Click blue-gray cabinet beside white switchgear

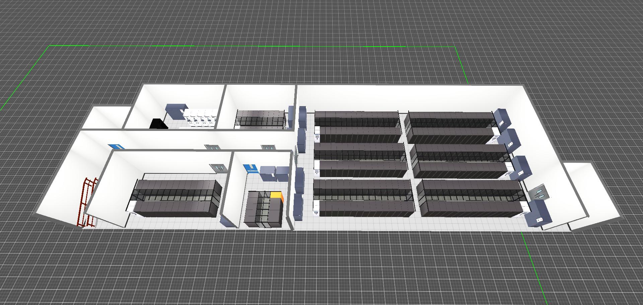(x=174, y=111)
